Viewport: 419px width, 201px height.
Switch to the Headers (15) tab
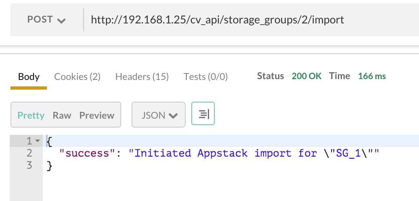point(142,77)
